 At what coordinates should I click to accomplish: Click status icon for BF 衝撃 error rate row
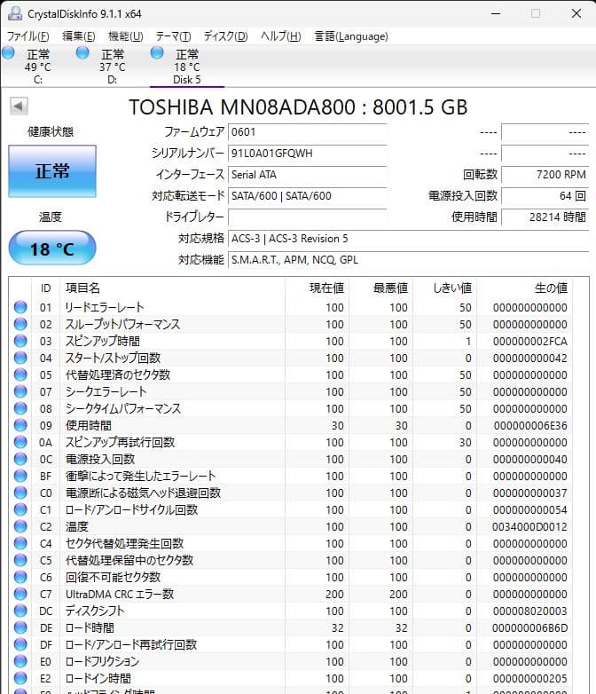pos(20,476)
